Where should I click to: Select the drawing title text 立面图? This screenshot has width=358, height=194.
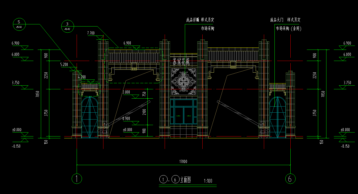(186, 180)
